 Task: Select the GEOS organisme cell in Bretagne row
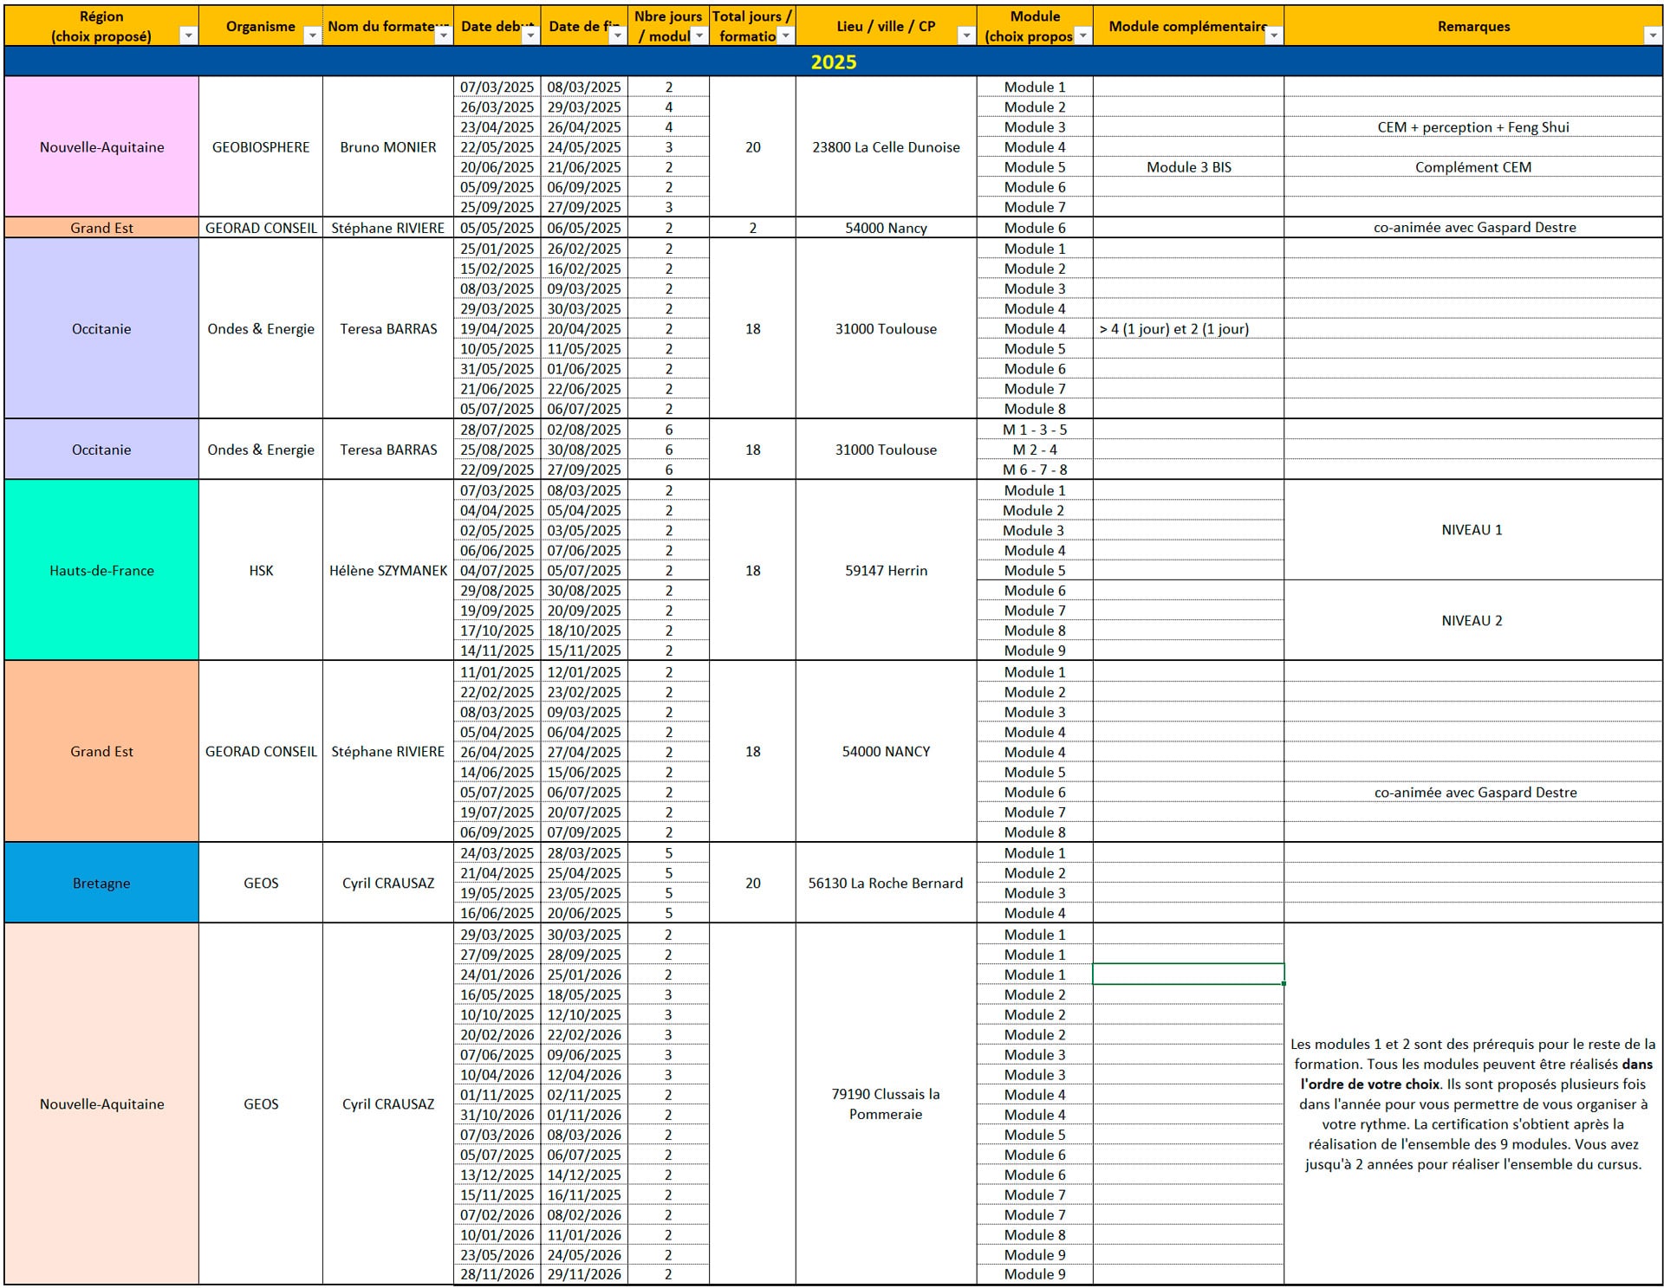pyautogui.click(x=261, y=883)
